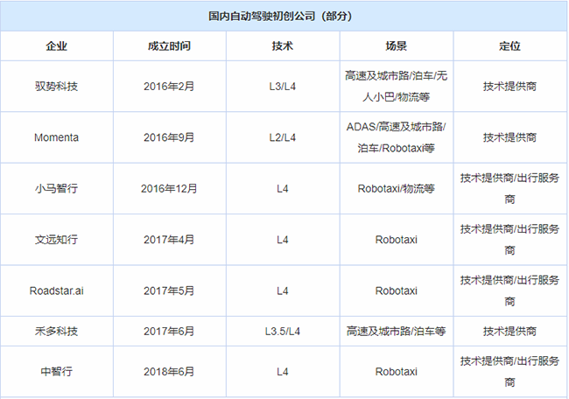This screenshot has height=399, width=569.
Task: Select the 企业 column header
Action: coord(57,46)
